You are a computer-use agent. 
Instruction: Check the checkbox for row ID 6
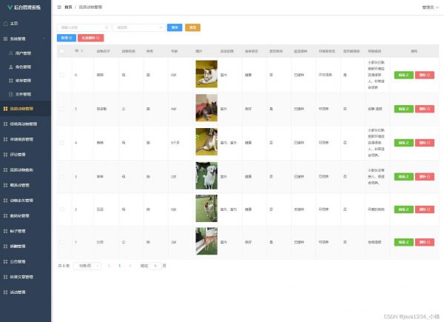[61, 75]
